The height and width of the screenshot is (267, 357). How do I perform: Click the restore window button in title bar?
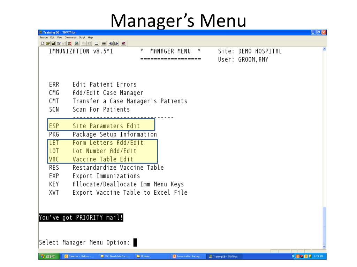click(x=319, y=32)
